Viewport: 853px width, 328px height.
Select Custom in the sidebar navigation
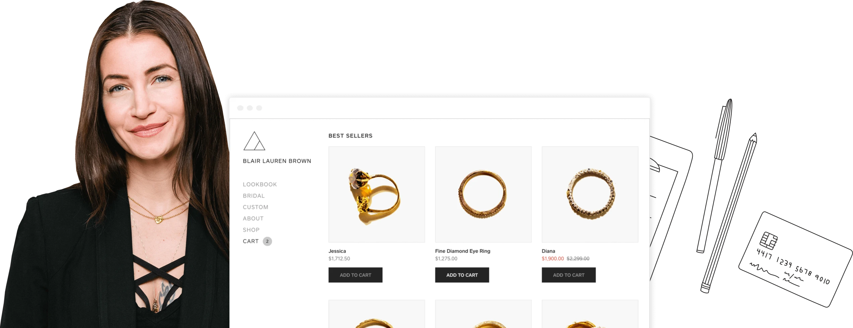pos(255,207)
